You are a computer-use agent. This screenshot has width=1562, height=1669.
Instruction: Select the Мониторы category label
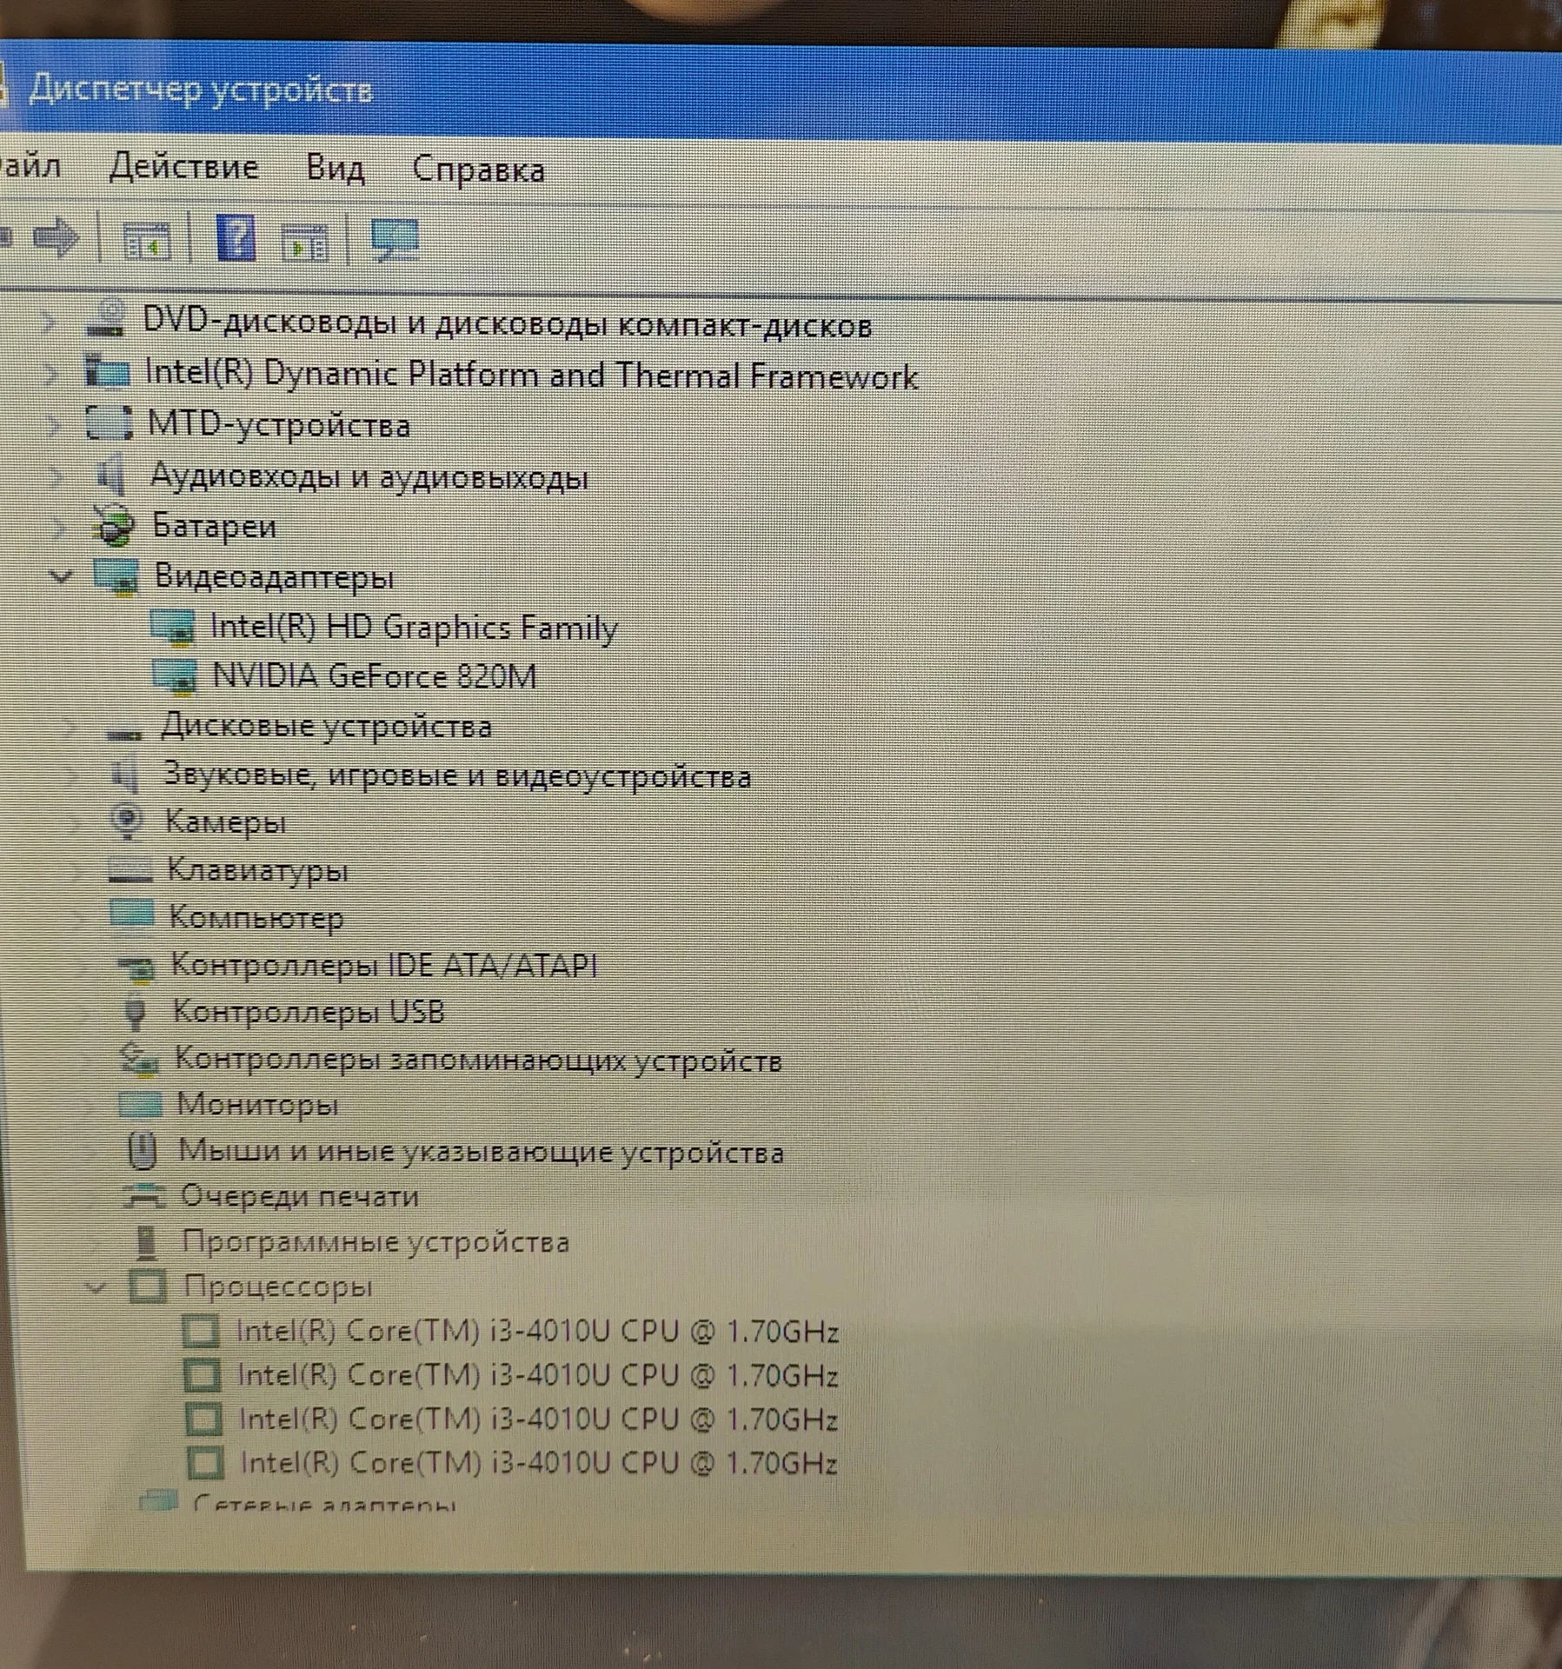(257, 1105)
